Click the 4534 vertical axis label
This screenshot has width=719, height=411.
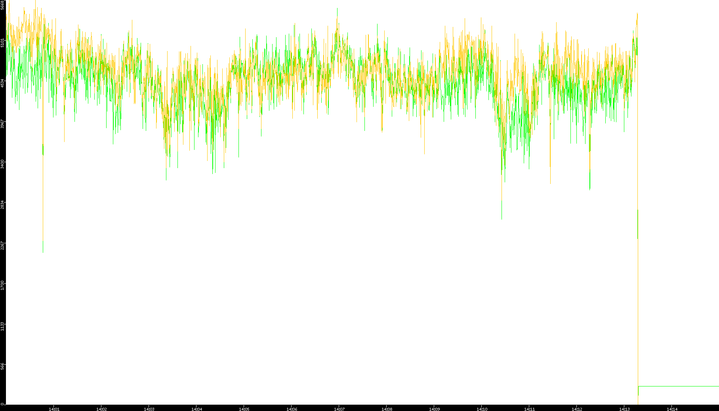[3, 83]
